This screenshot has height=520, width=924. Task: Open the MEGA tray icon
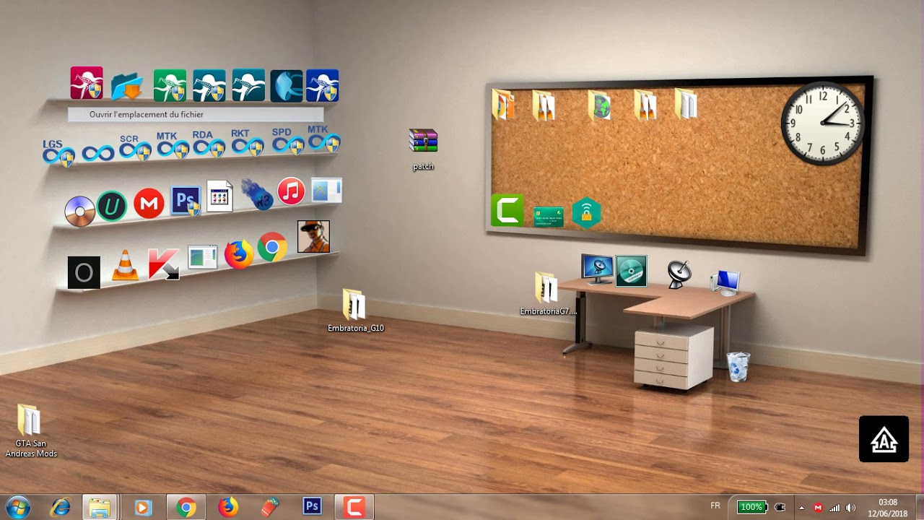818,508
